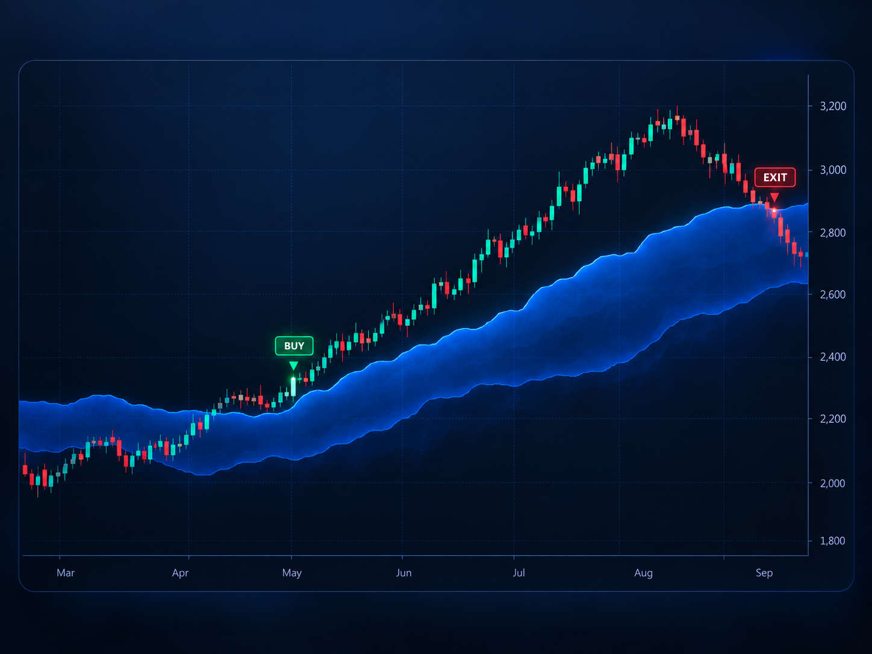This screenshot has height=654, width=872.
Task: Select the 1,800 price axis value
Action: [x=833, y=541]
